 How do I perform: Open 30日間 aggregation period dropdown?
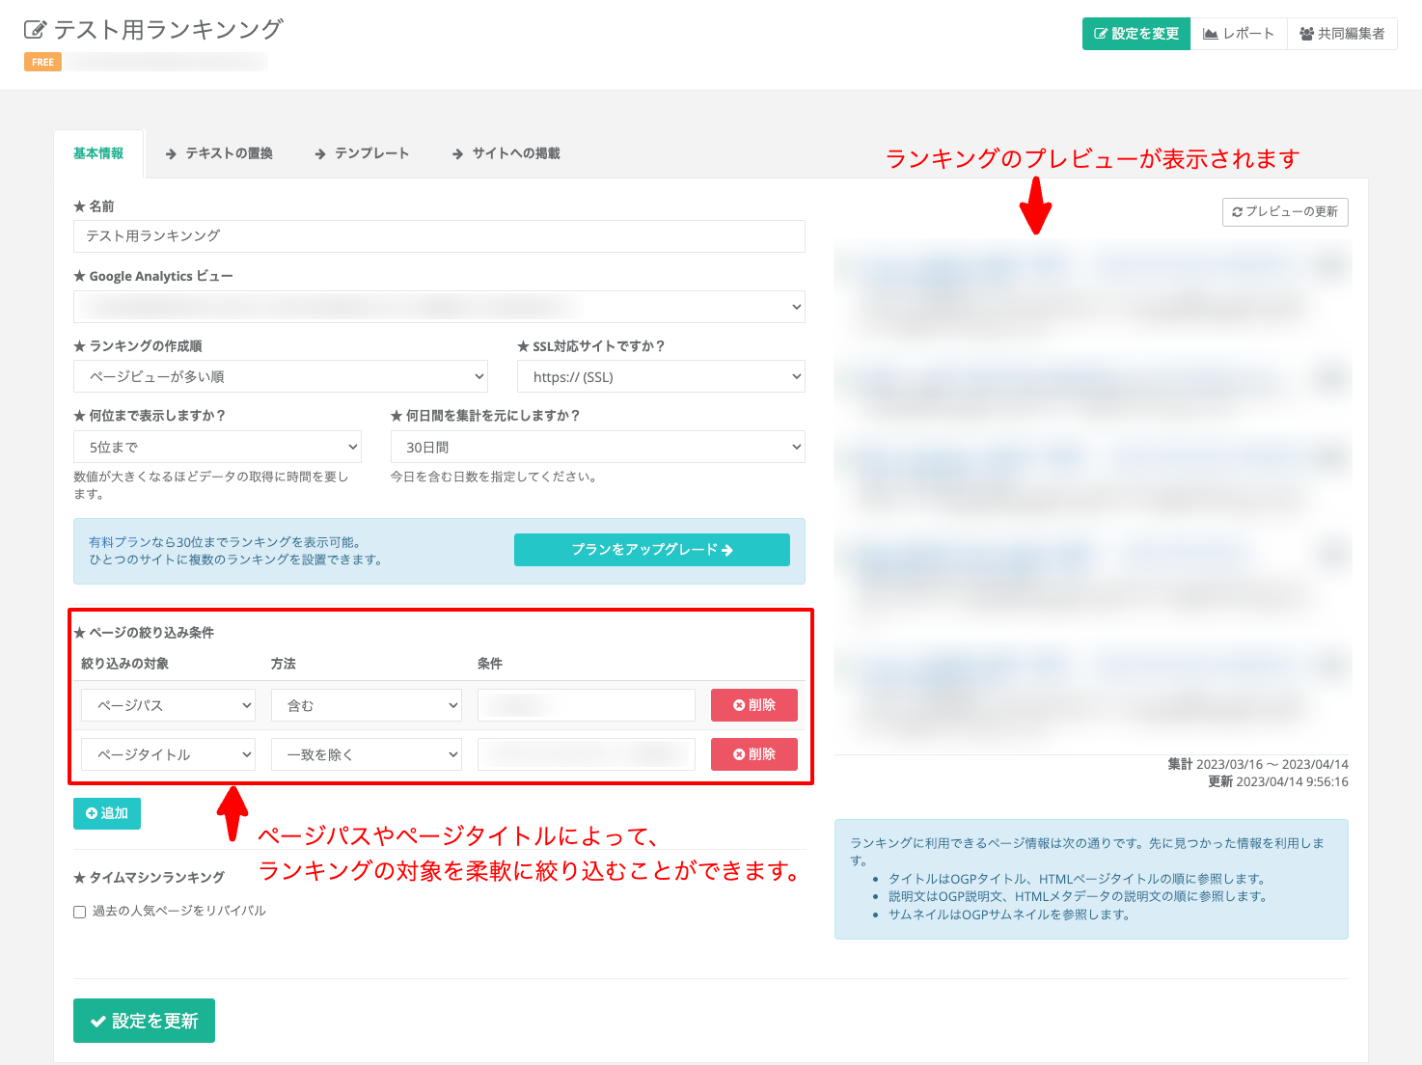pos(597,447)
